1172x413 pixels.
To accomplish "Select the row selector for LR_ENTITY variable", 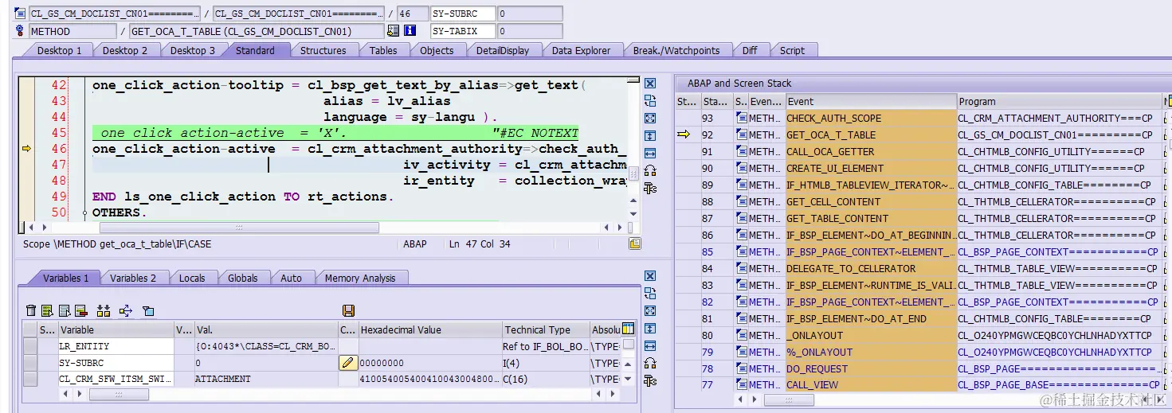I will [30, 346].
